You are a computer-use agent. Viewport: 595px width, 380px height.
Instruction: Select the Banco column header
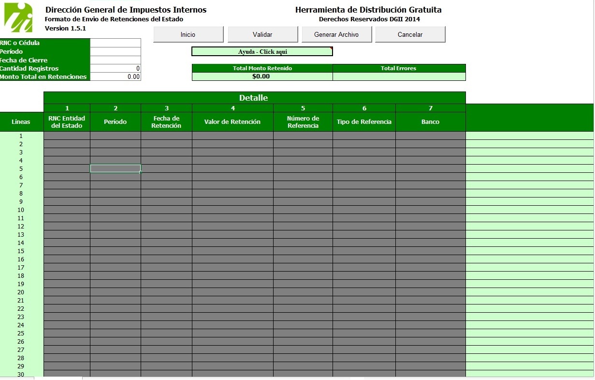430,122
